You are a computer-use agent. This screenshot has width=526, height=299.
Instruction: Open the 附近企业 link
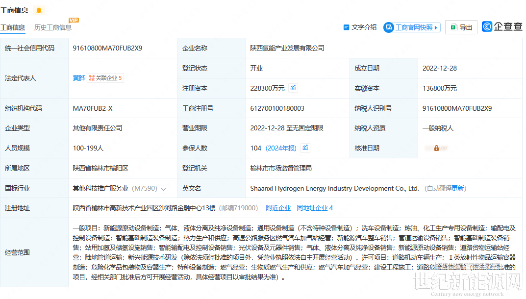[x=278, y=208]
